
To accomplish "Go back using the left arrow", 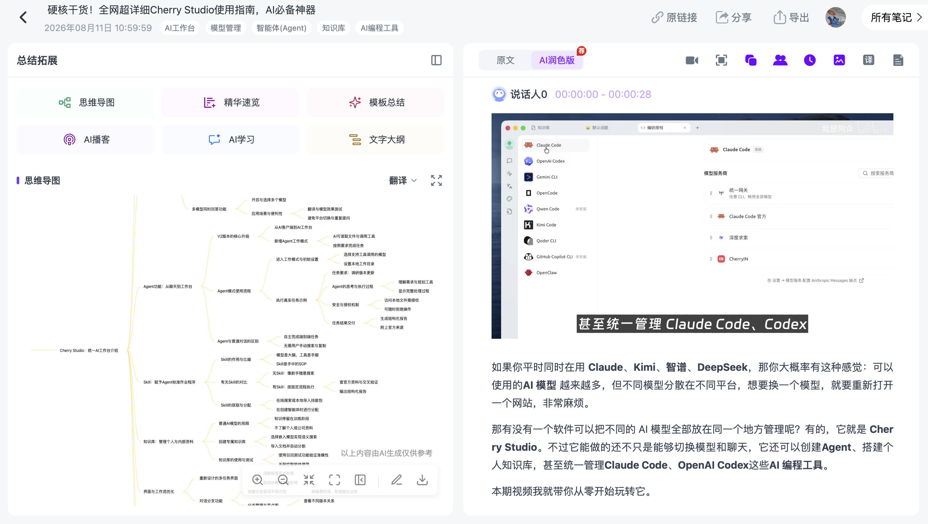I will click(x=23, y=18).
